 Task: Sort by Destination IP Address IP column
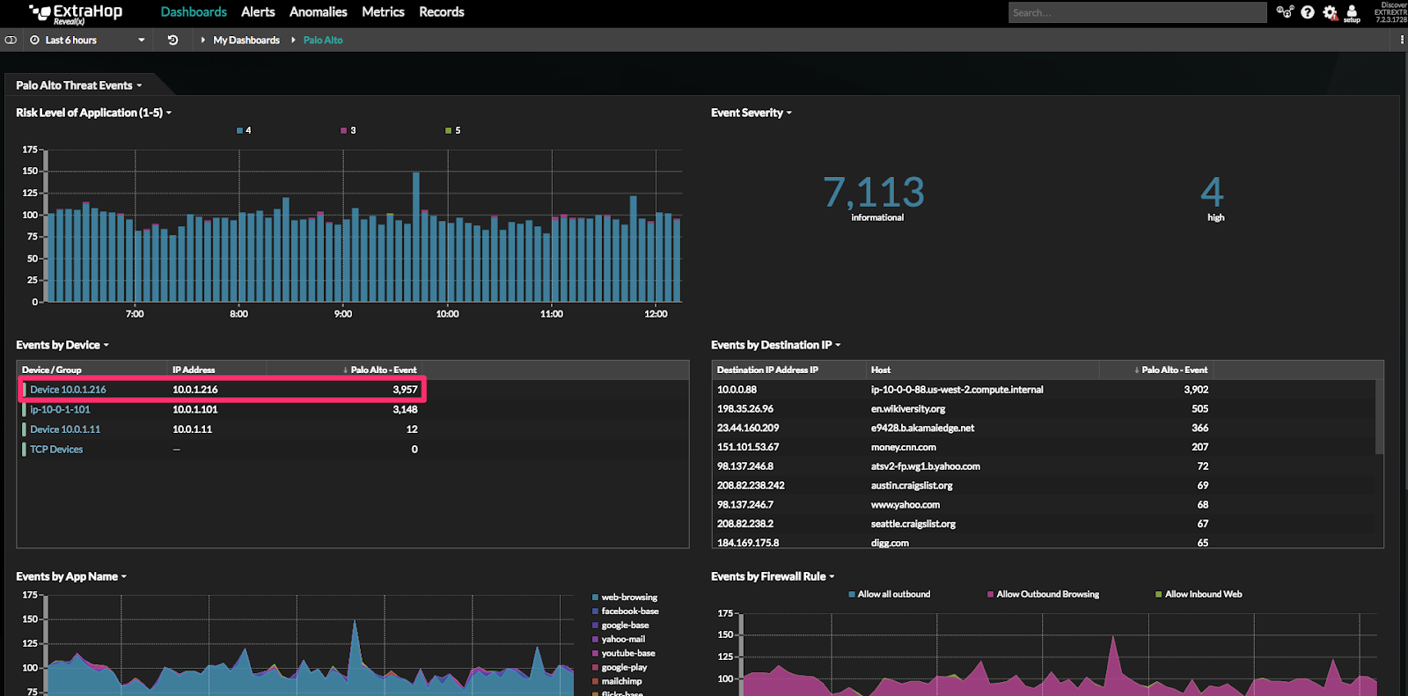pos(767,370)
